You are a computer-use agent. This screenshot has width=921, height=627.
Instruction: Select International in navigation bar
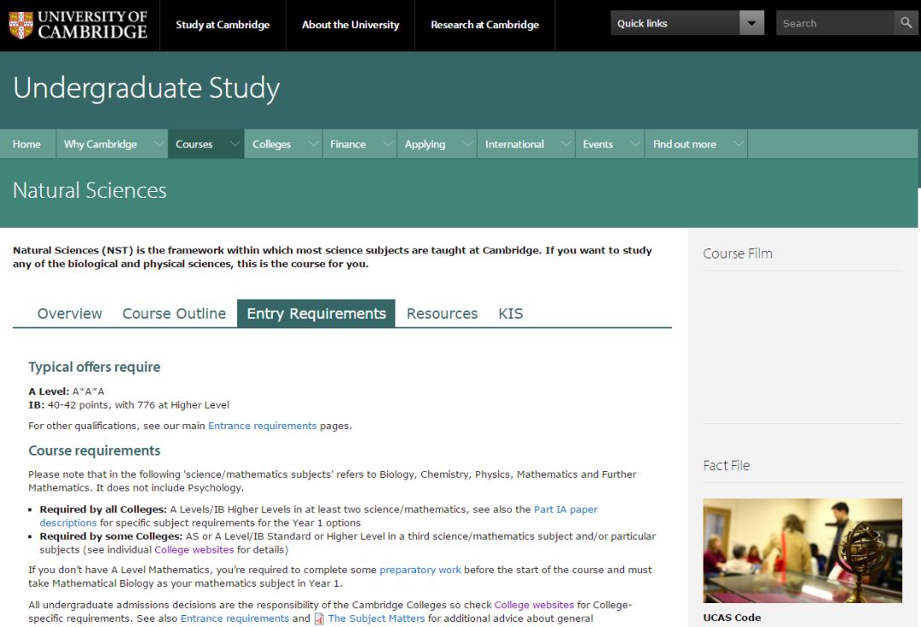coord(514,144)
